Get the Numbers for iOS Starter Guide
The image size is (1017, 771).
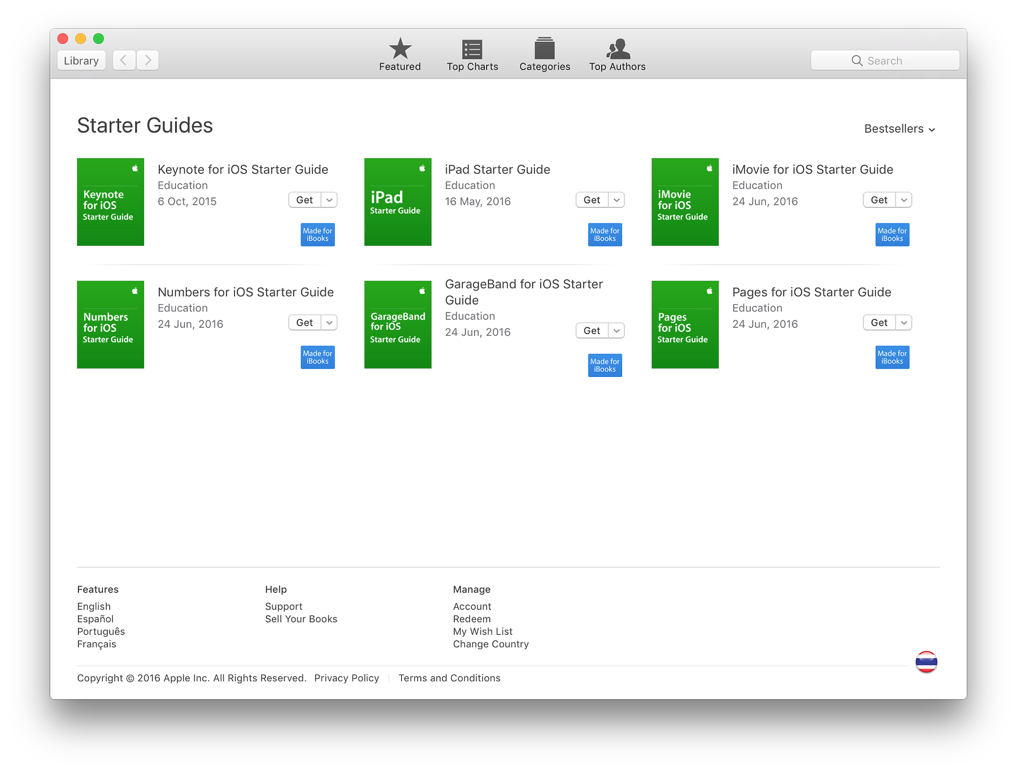305,323
